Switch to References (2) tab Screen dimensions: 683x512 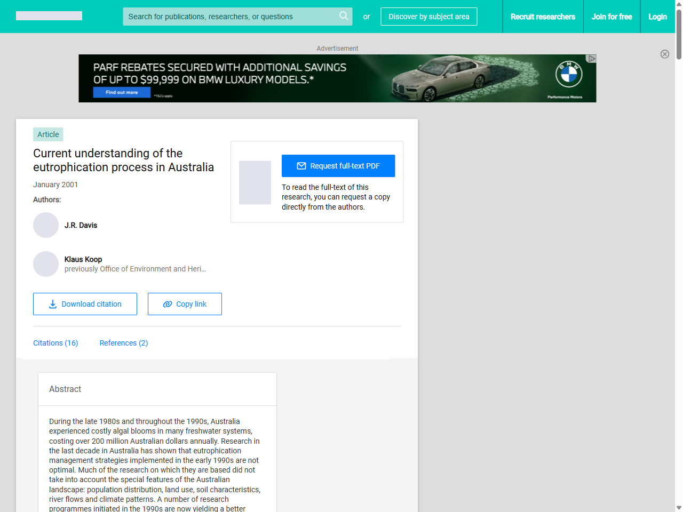click(124, 343)
